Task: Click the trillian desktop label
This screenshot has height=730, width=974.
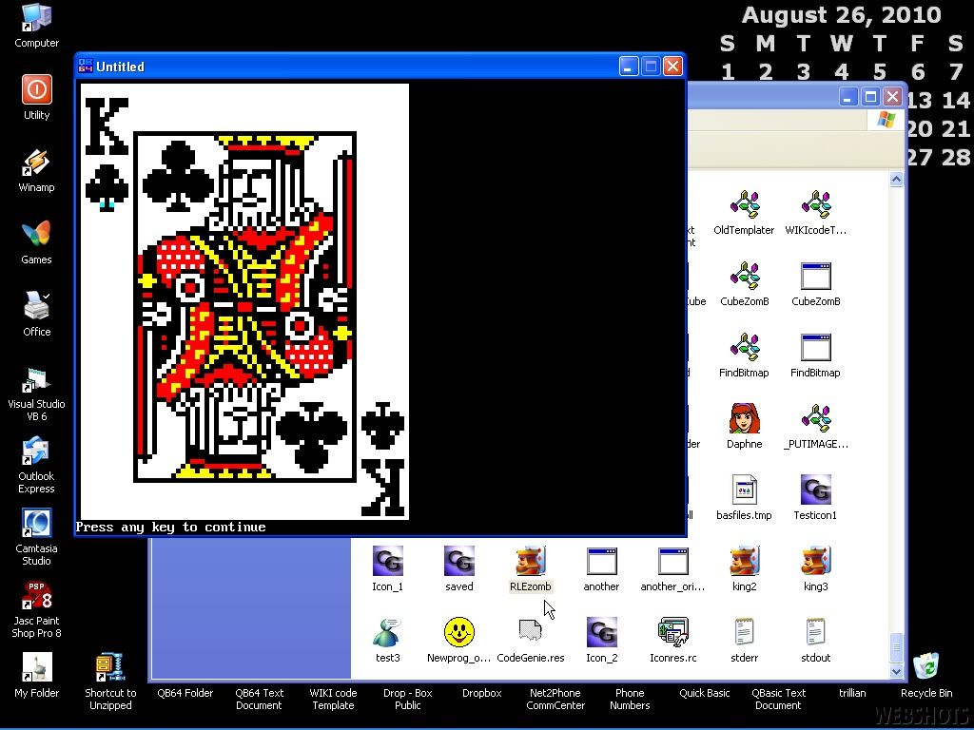Action: [852, 693]
